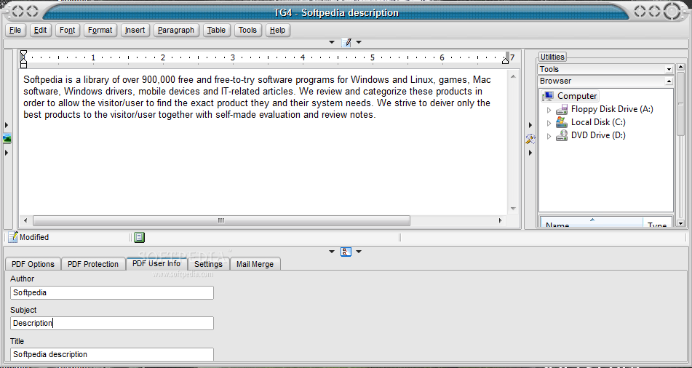Click upper arrow on the left splitter bar
Image resolution: width=692 pixels, height=368 pixels.
(x=7, y=125)
